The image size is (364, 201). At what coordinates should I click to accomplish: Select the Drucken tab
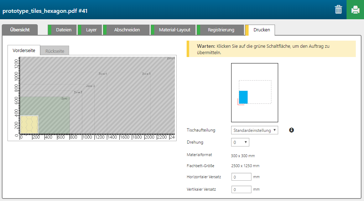pos(261,30)
